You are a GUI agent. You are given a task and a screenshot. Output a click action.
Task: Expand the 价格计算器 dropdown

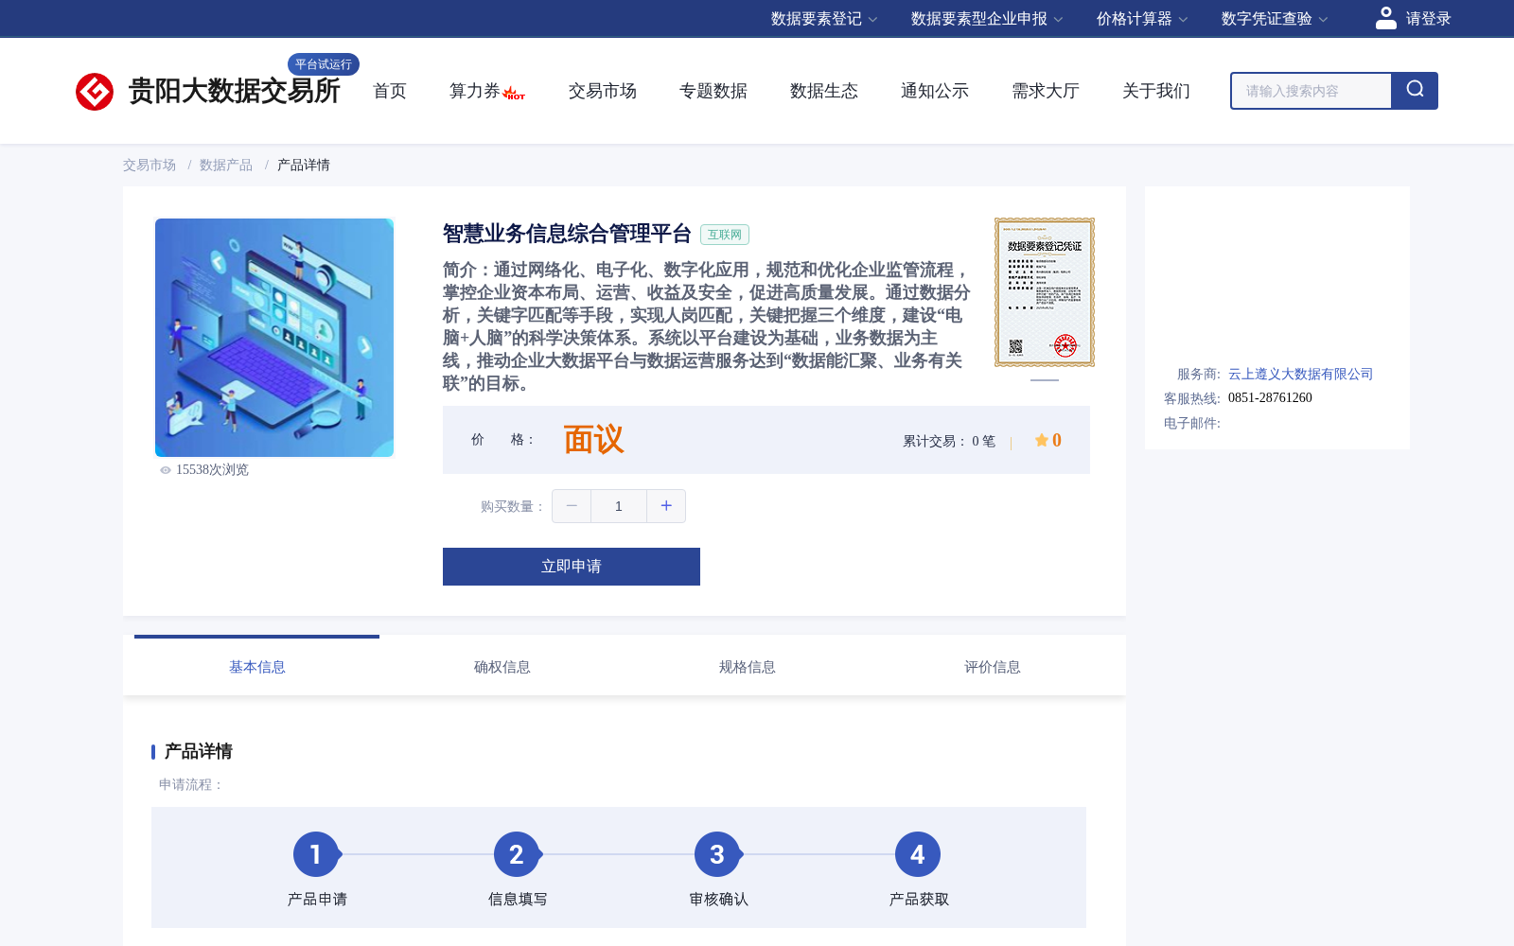pos(1142,19)
